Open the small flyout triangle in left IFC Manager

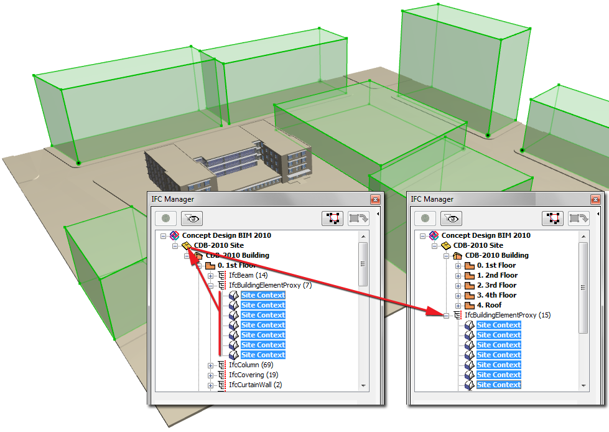tap(378, 214)
